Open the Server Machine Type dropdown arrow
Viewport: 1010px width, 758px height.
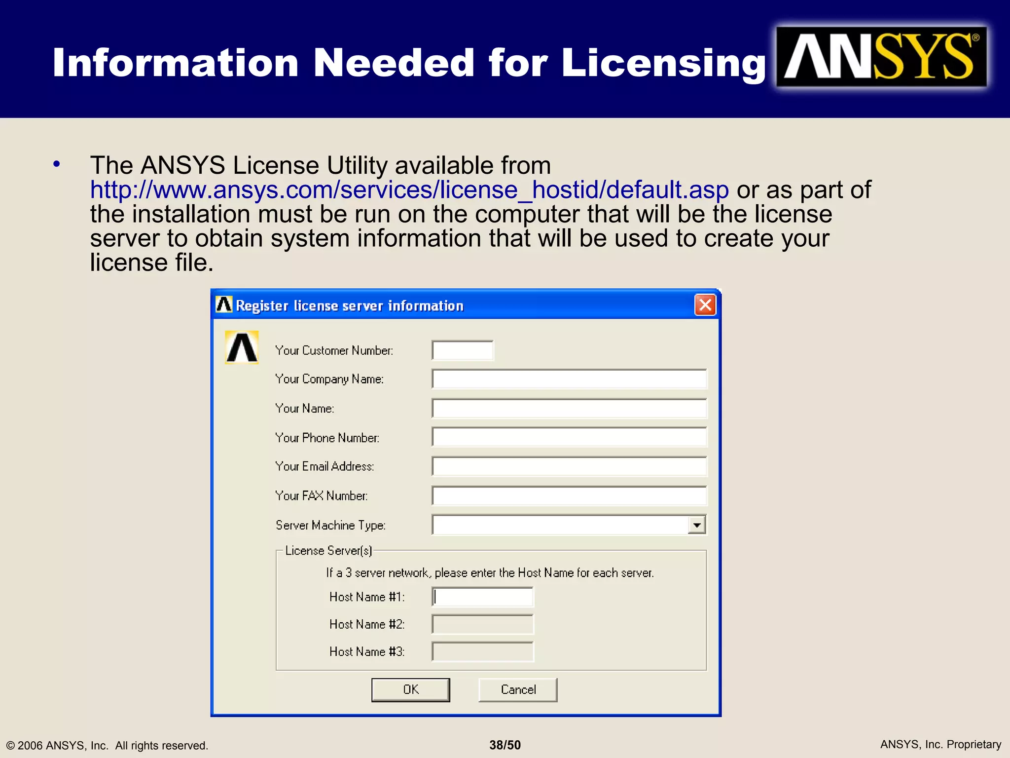pos(696,525)
